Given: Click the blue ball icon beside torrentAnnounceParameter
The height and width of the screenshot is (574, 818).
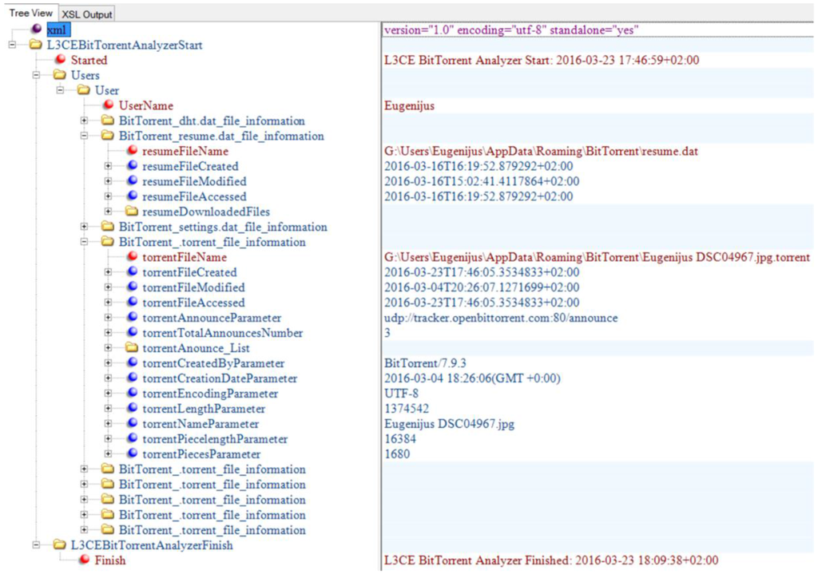Looking at the screenshot, I should [x=132, y=318].
